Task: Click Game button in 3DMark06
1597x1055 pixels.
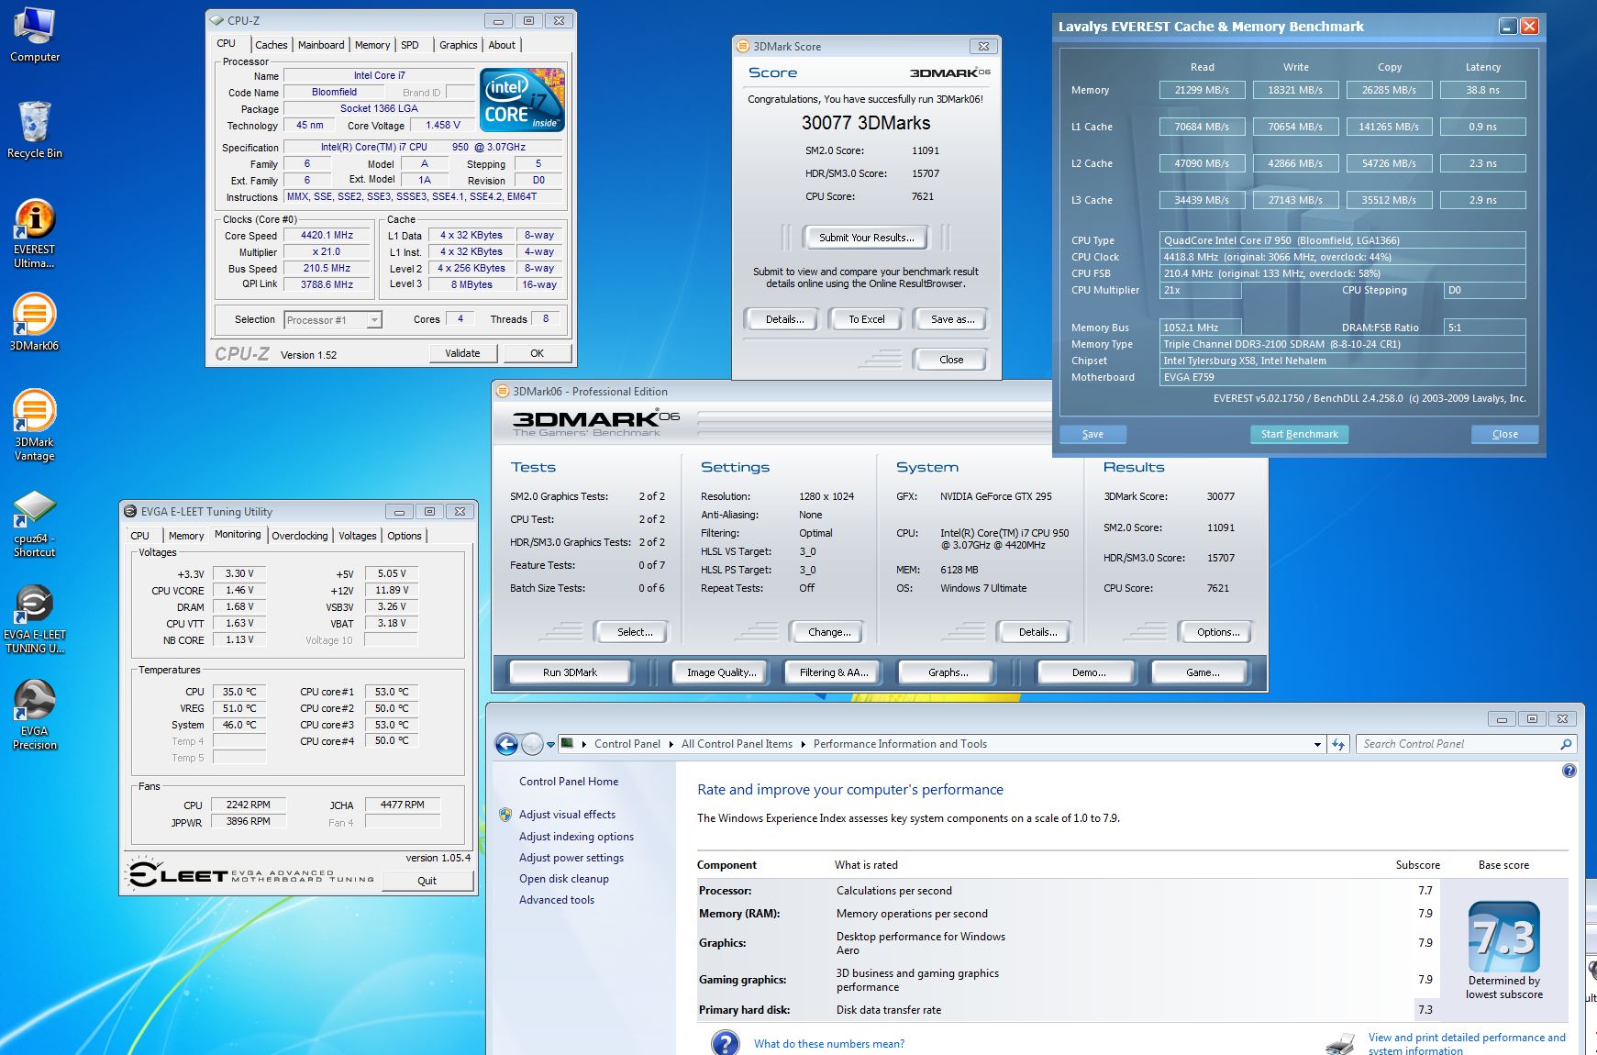Action: pos(1203,672)
